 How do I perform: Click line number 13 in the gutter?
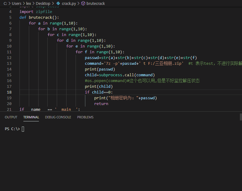point(9,63)
